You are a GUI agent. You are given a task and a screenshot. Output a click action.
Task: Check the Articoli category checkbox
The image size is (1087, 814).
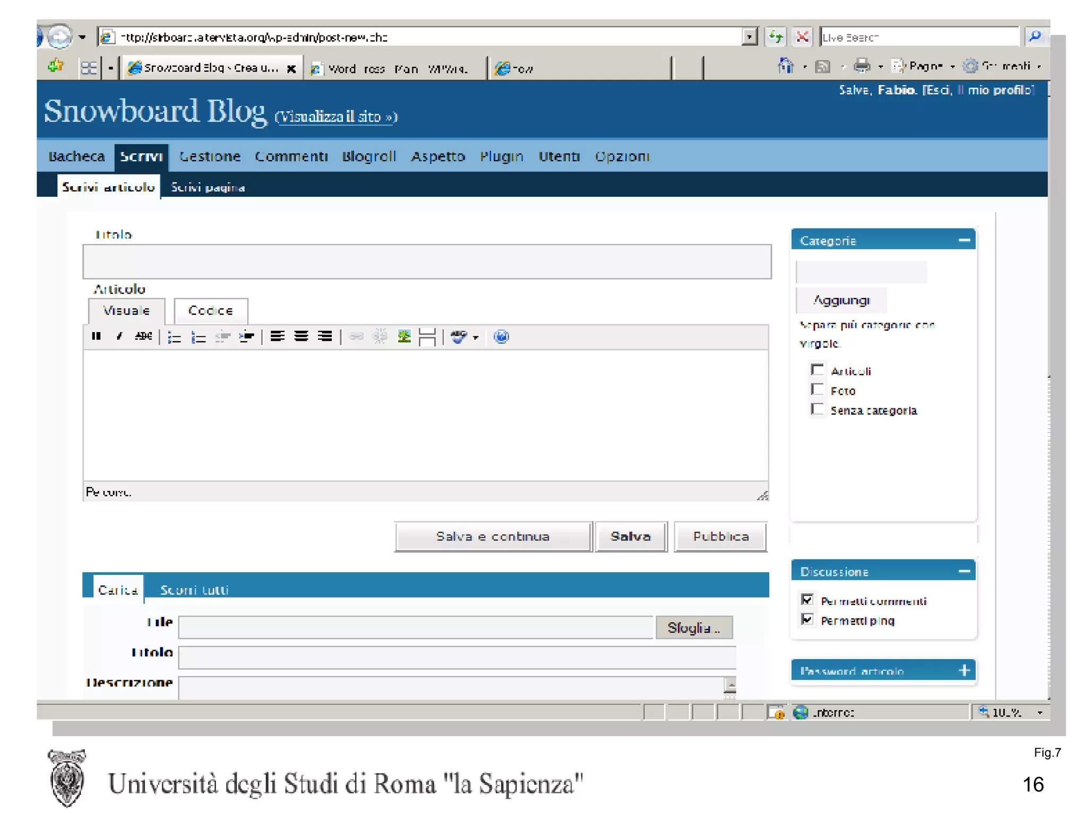coord(817,370)
